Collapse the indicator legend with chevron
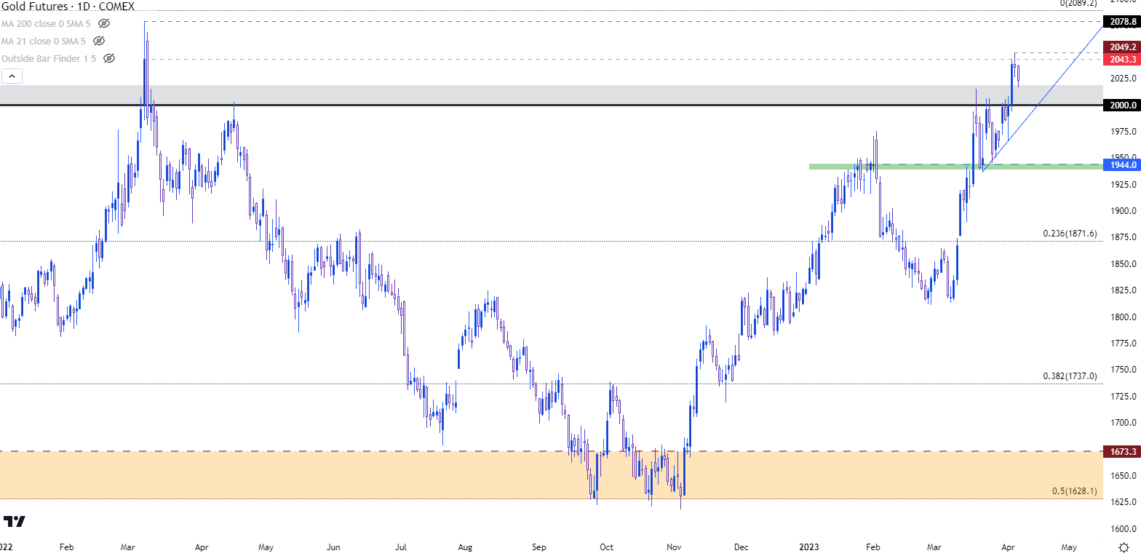 point(12,76)
